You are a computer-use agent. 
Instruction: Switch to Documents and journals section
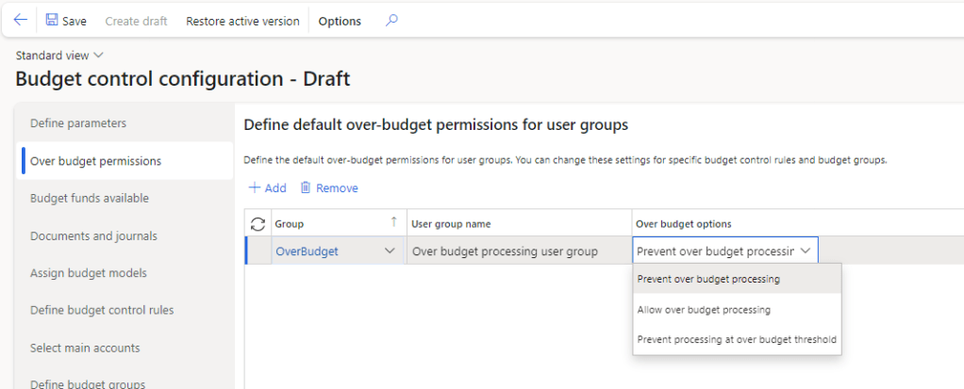[93, 235]
